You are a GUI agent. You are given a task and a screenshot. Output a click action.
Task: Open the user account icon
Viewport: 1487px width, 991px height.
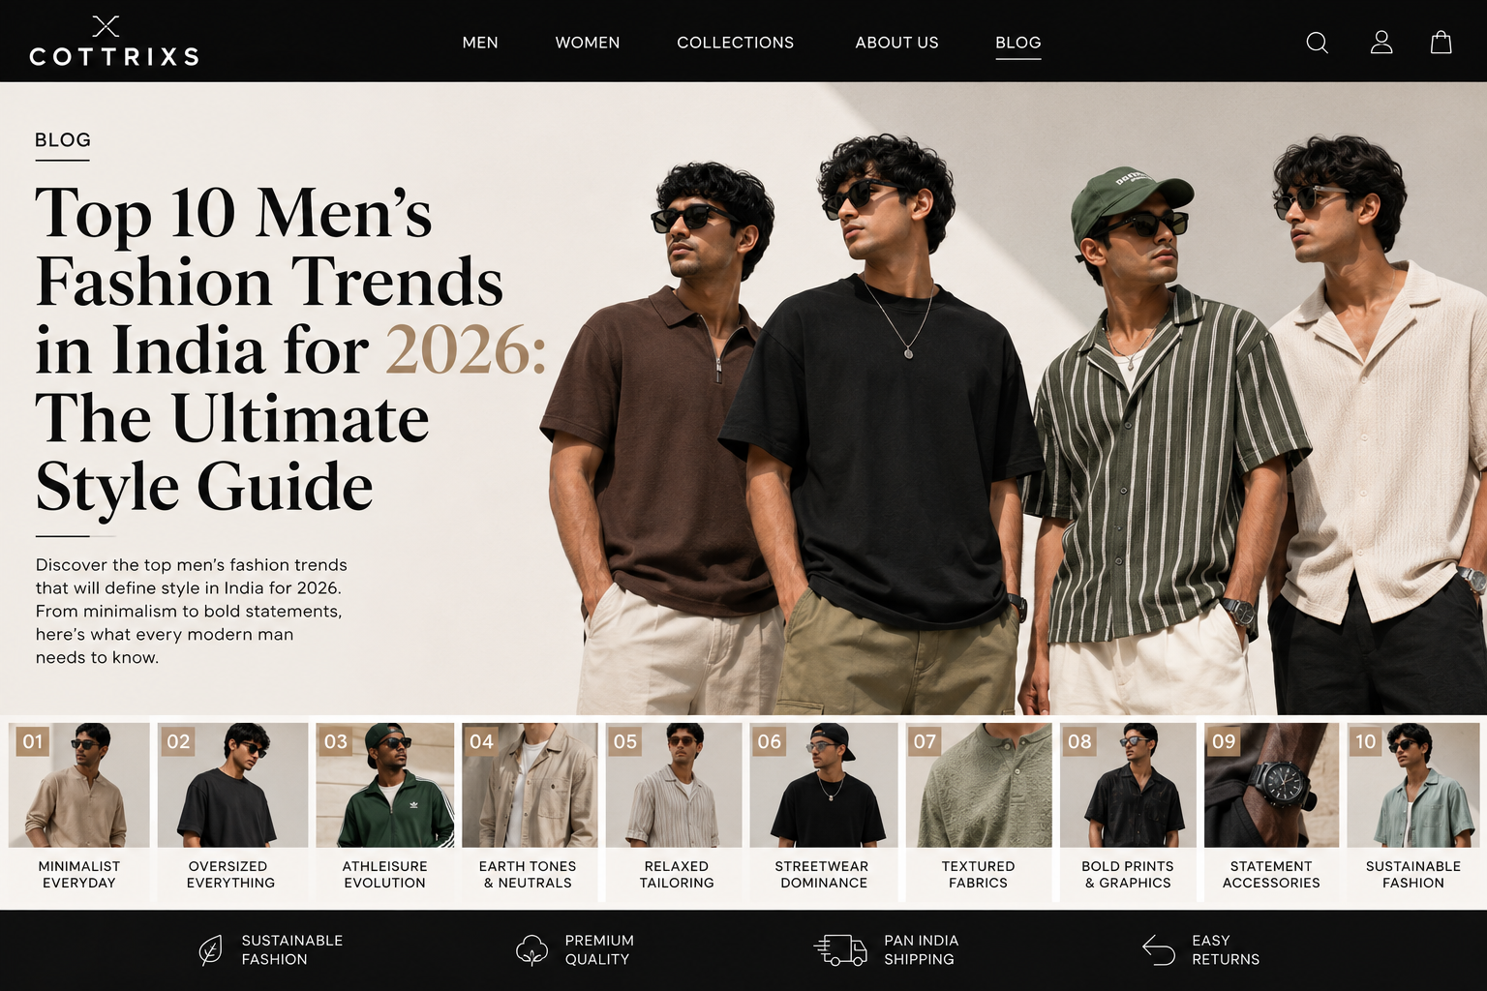coord(1381,42)
